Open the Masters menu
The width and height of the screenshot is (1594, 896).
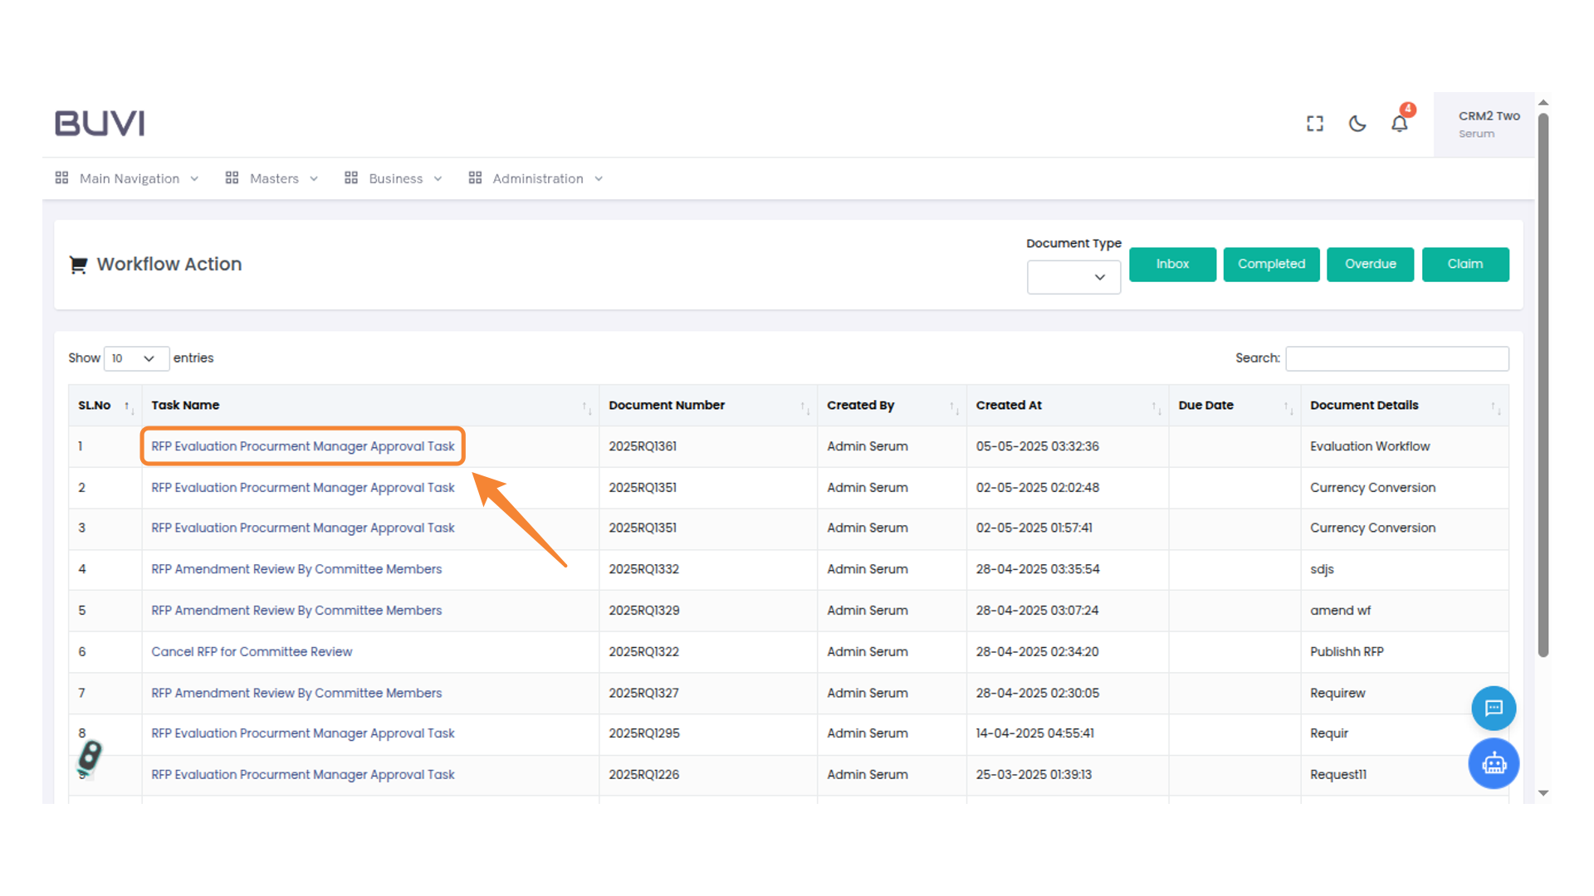[272, 178]
